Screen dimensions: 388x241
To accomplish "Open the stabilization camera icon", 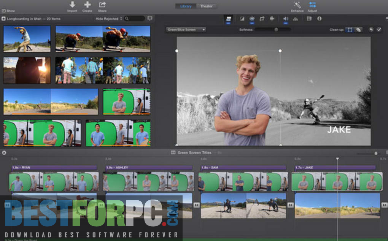I will click(272, 19).
